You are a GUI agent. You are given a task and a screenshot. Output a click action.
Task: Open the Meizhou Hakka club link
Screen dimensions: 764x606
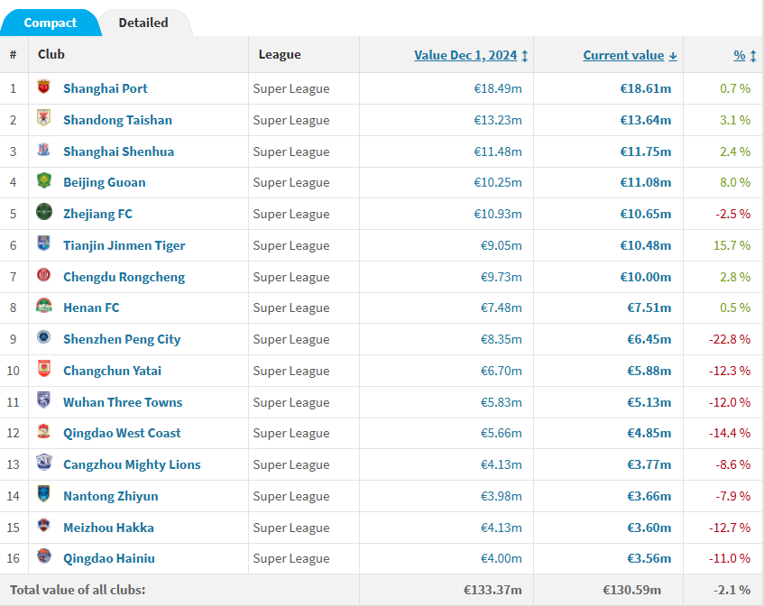(108, 528)
